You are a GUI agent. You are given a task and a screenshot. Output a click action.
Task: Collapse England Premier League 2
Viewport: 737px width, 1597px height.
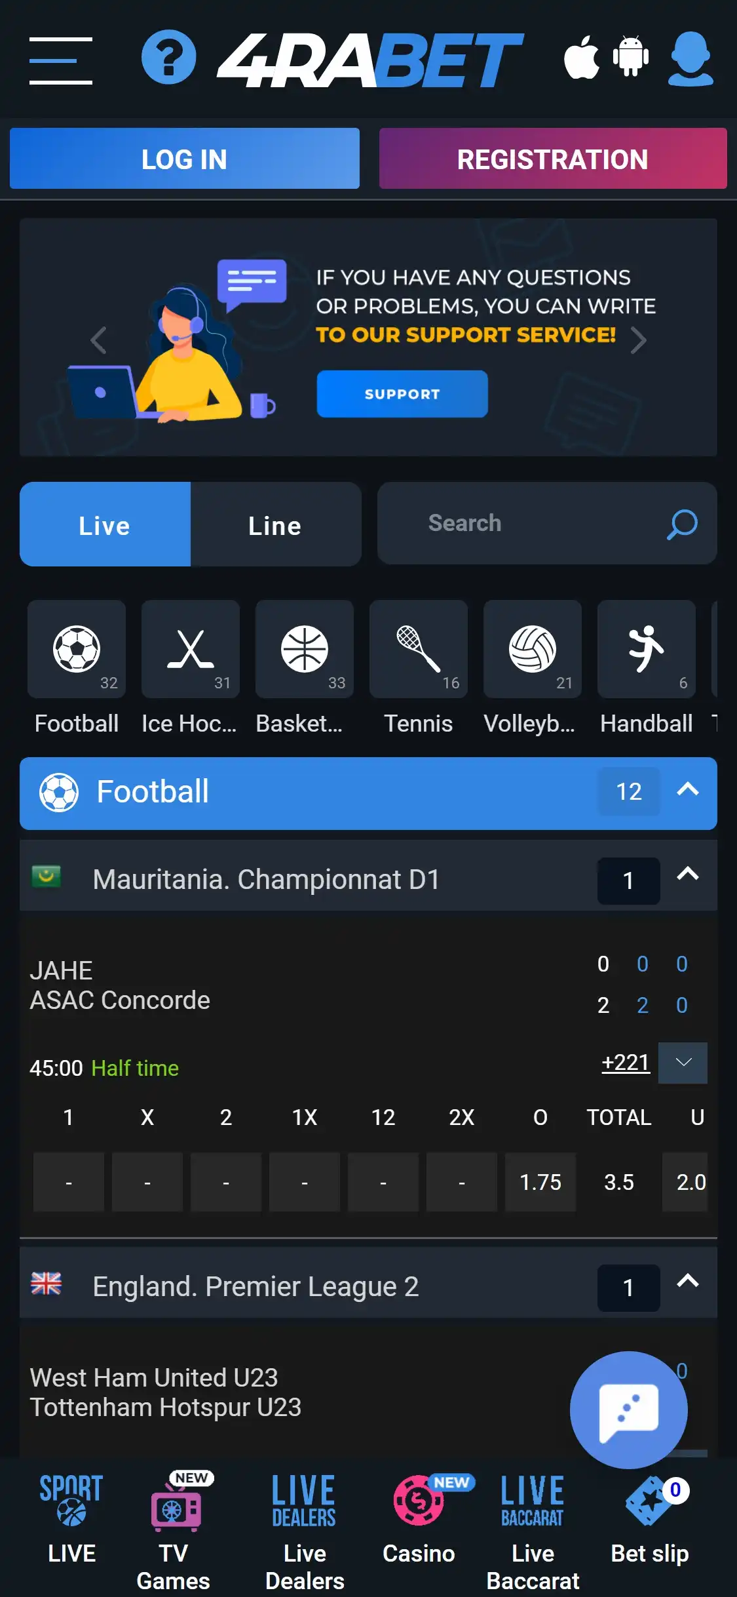click(687, 1281)
